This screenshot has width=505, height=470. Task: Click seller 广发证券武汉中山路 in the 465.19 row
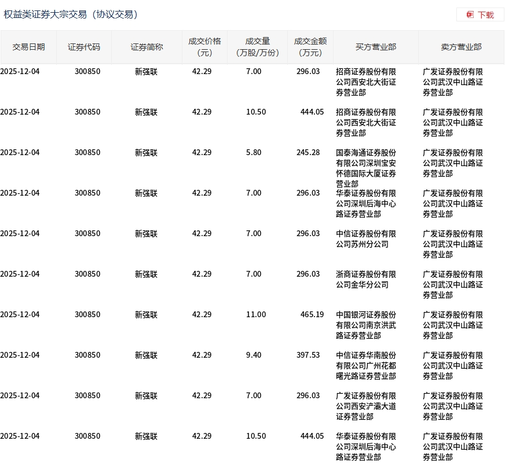pyautogui.click(x=452, y=325)
